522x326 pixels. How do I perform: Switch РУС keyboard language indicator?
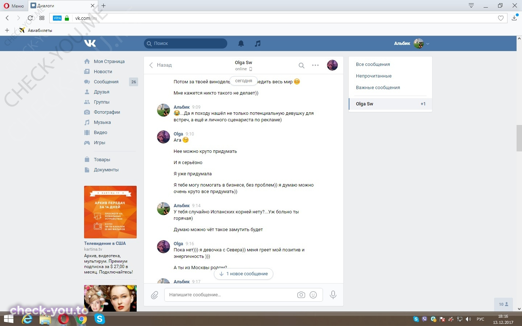point(480,319)
